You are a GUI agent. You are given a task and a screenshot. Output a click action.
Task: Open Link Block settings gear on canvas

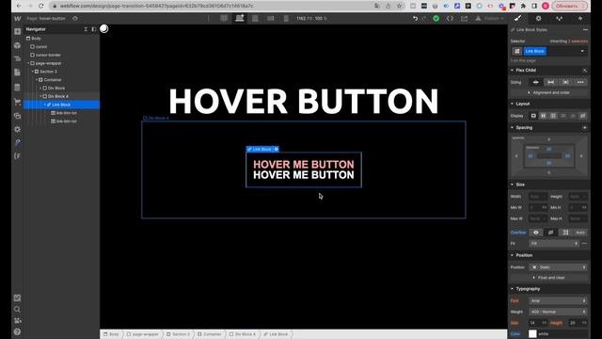tap(276, 149)
